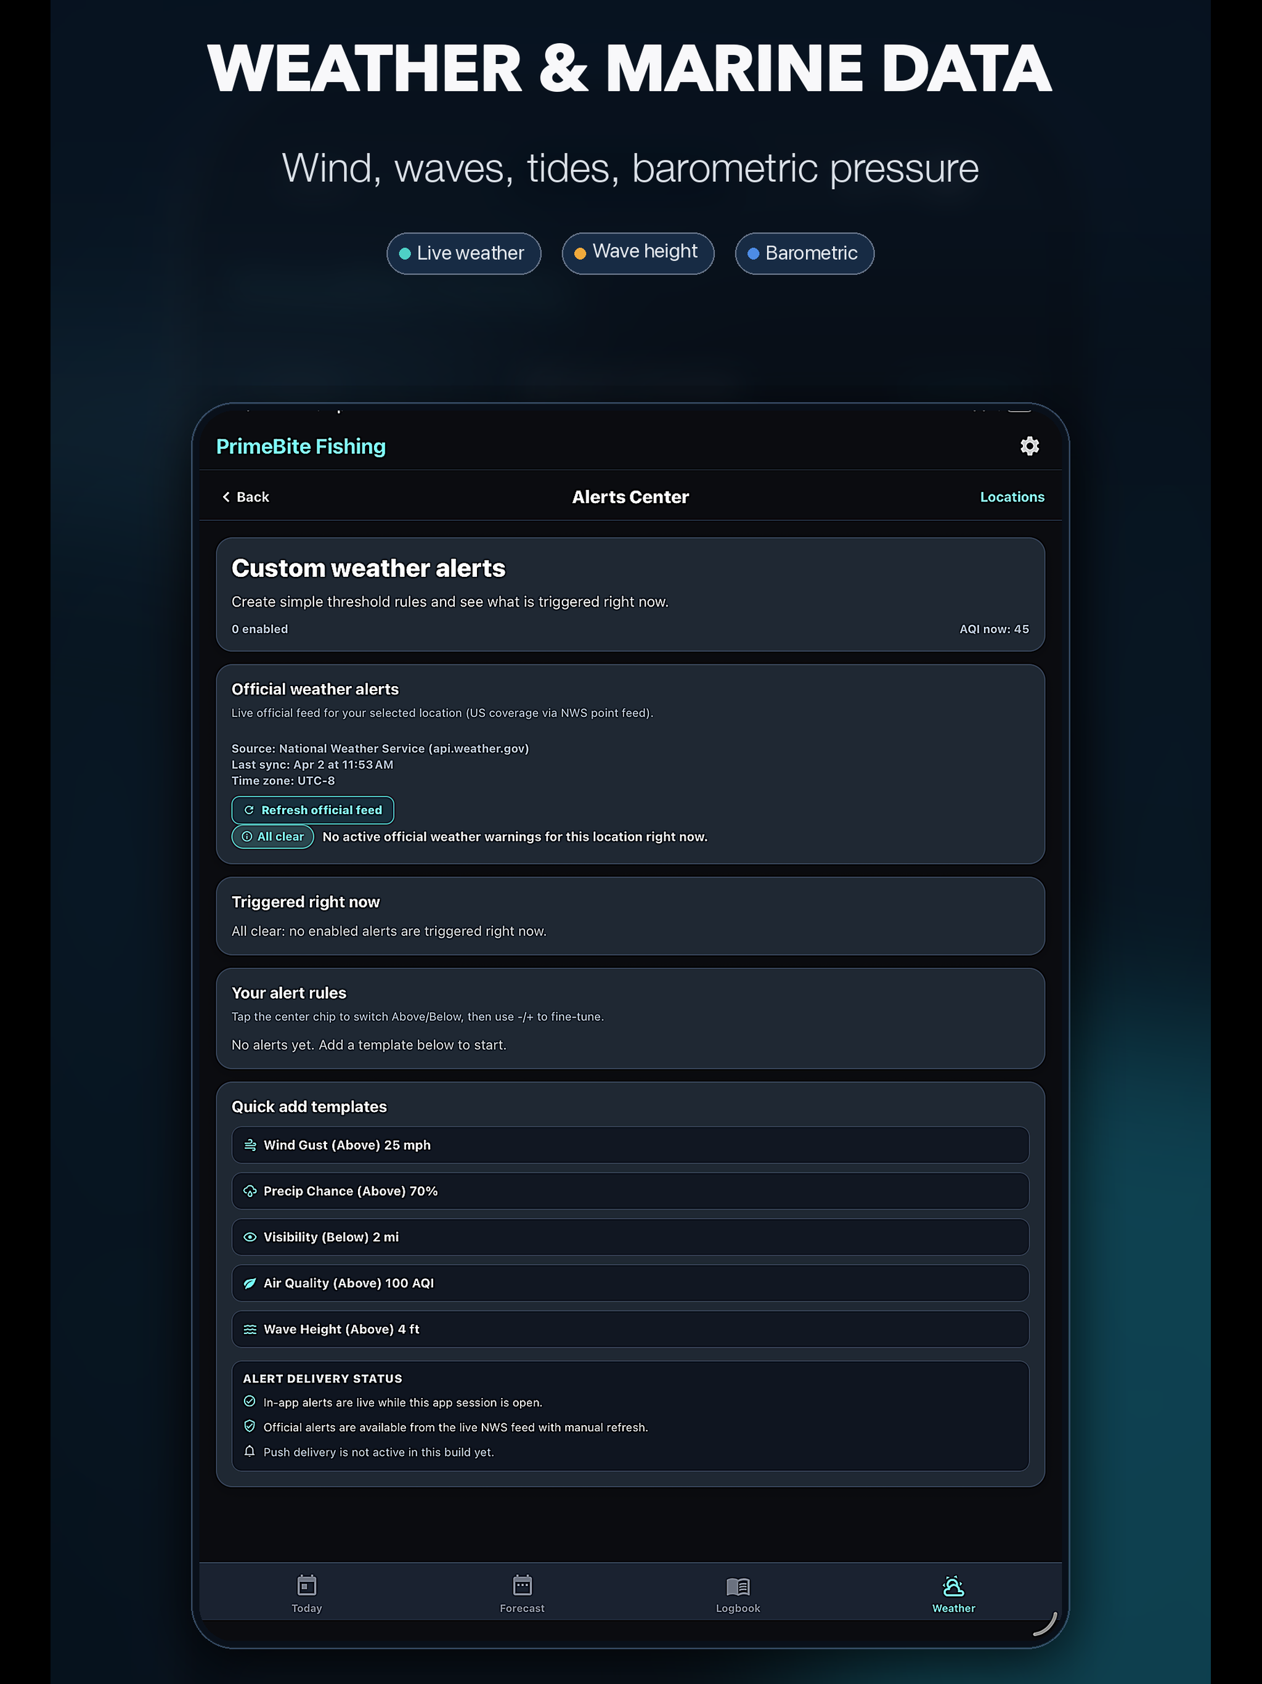Select the Barometric pill
This screenshot has width=1262, height=1684.
pyautogui.click(x=805, y=253)
